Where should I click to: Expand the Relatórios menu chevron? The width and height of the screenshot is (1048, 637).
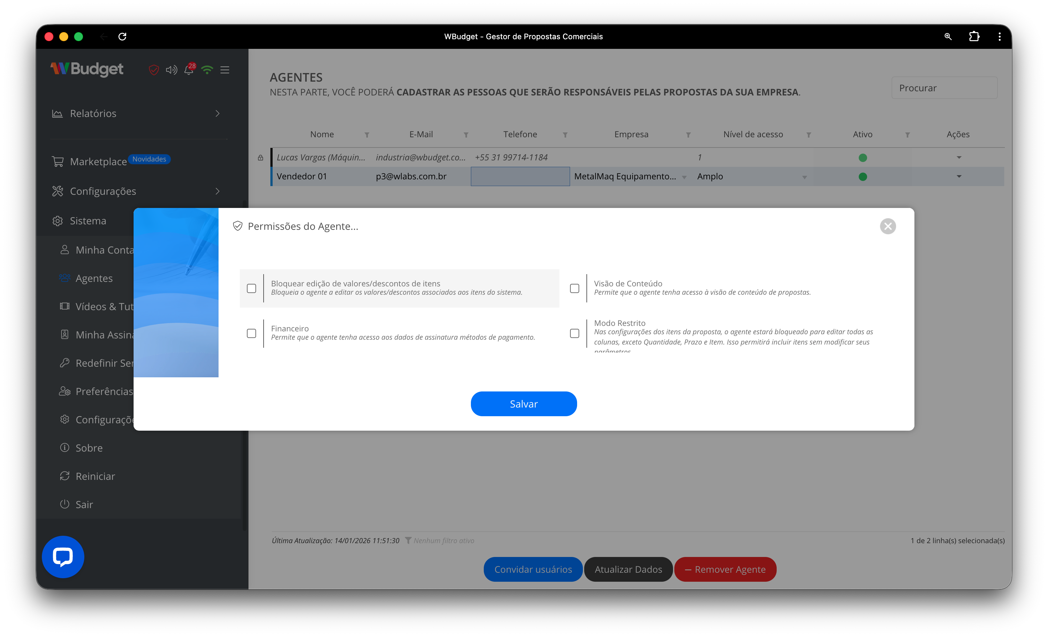click(217, 113)
